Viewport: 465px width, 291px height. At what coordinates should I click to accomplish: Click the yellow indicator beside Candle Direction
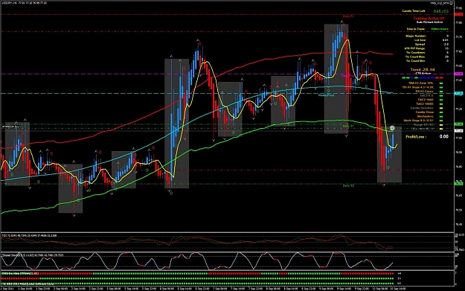point(441,108)
